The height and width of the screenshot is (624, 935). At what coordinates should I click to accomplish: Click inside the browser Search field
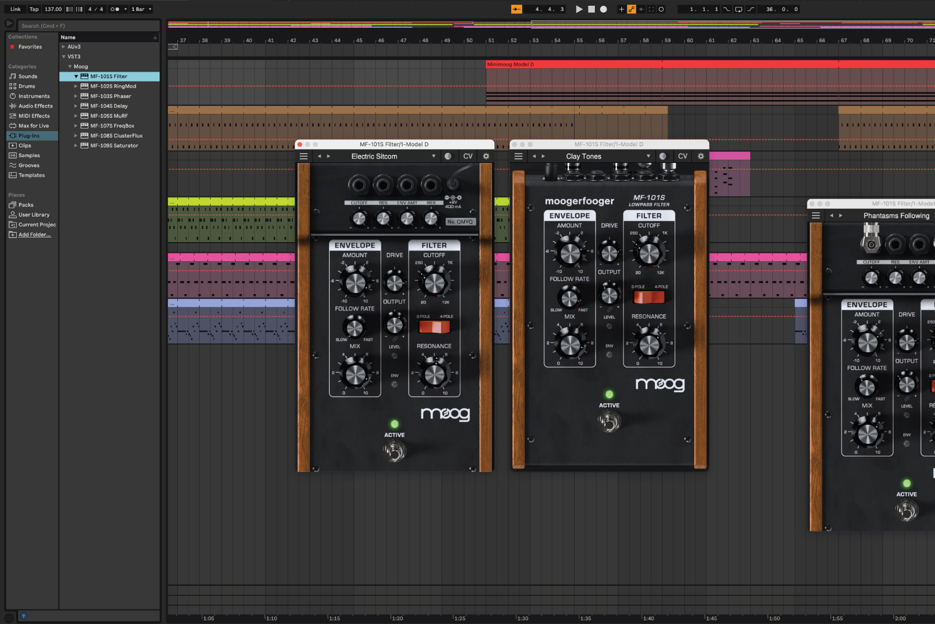pos(87,25)
